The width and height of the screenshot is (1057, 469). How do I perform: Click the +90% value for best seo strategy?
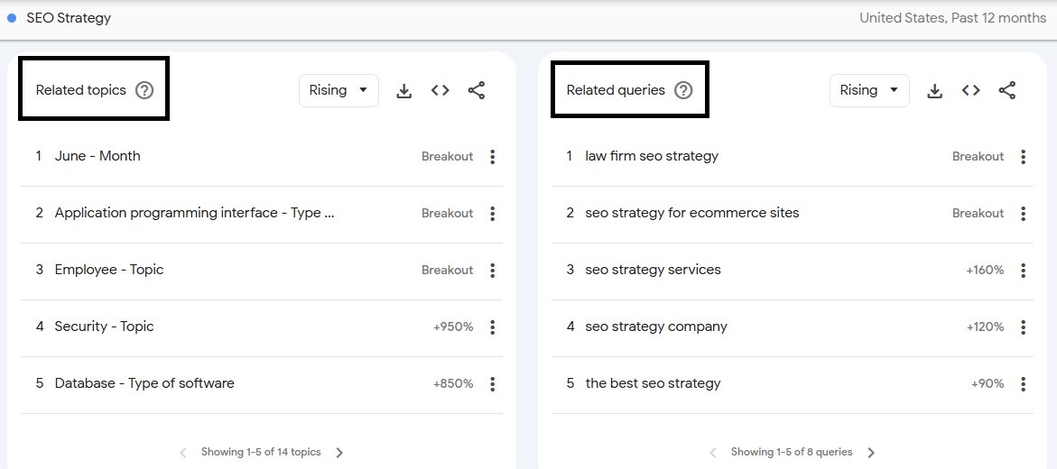[987, 383]
